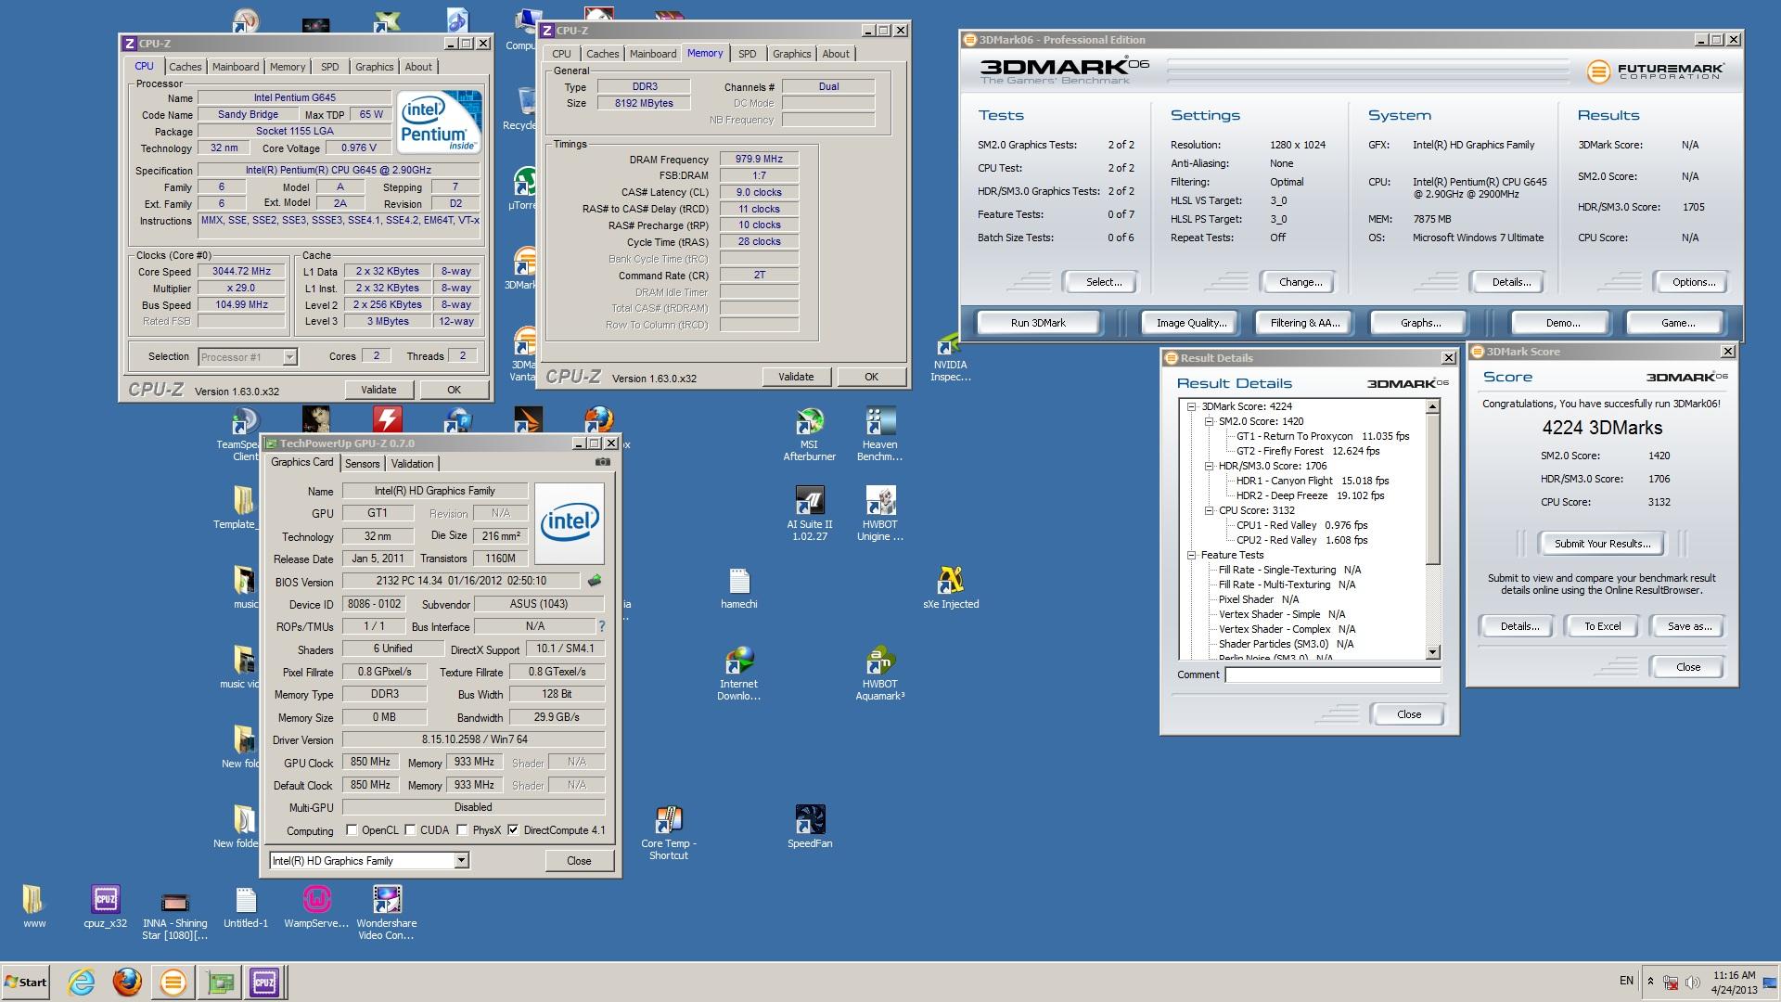Collapse 3DMark Score 4224 tree node
1781x1002 pixels.
pos(1191,406)
